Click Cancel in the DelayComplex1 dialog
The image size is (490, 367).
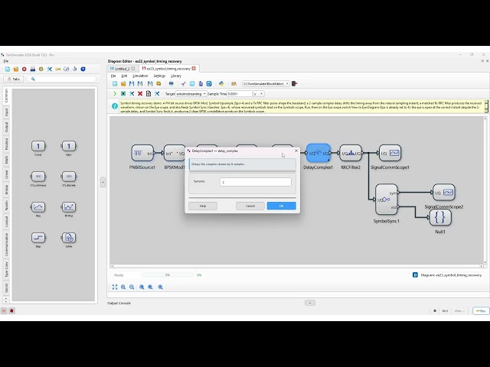coord(250,206)
